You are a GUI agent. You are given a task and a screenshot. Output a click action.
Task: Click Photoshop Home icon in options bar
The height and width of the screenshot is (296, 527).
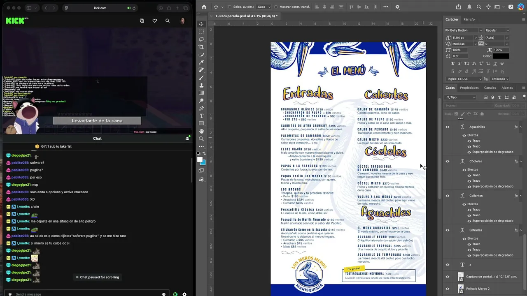(x=204, y=7)
